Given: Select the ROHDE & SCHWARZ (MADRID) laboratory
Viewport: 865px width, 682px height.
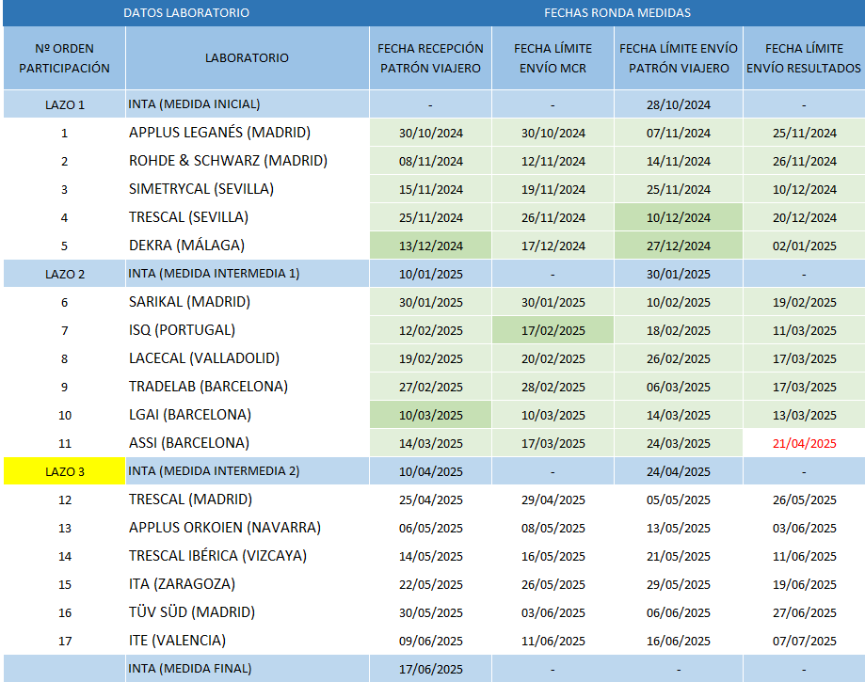Looking at the screenshot, I should (x=229, y=161).
